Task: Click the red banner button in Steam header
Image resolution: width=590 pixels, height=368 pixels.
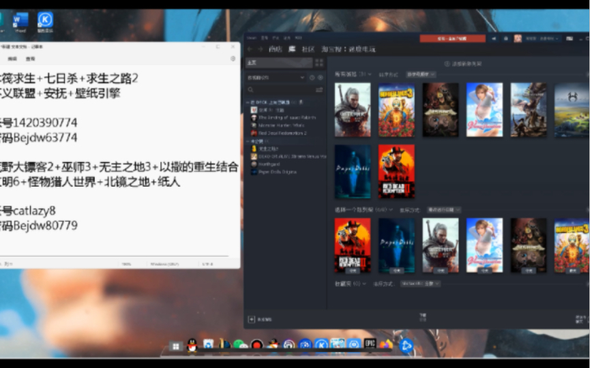Action: tap(453, 38)
